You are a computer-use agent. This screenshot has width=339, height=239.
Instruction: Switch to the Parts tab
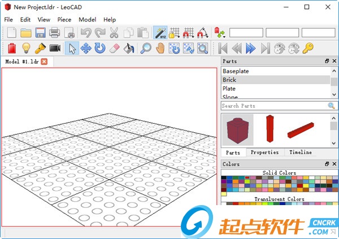click(233, 153)
